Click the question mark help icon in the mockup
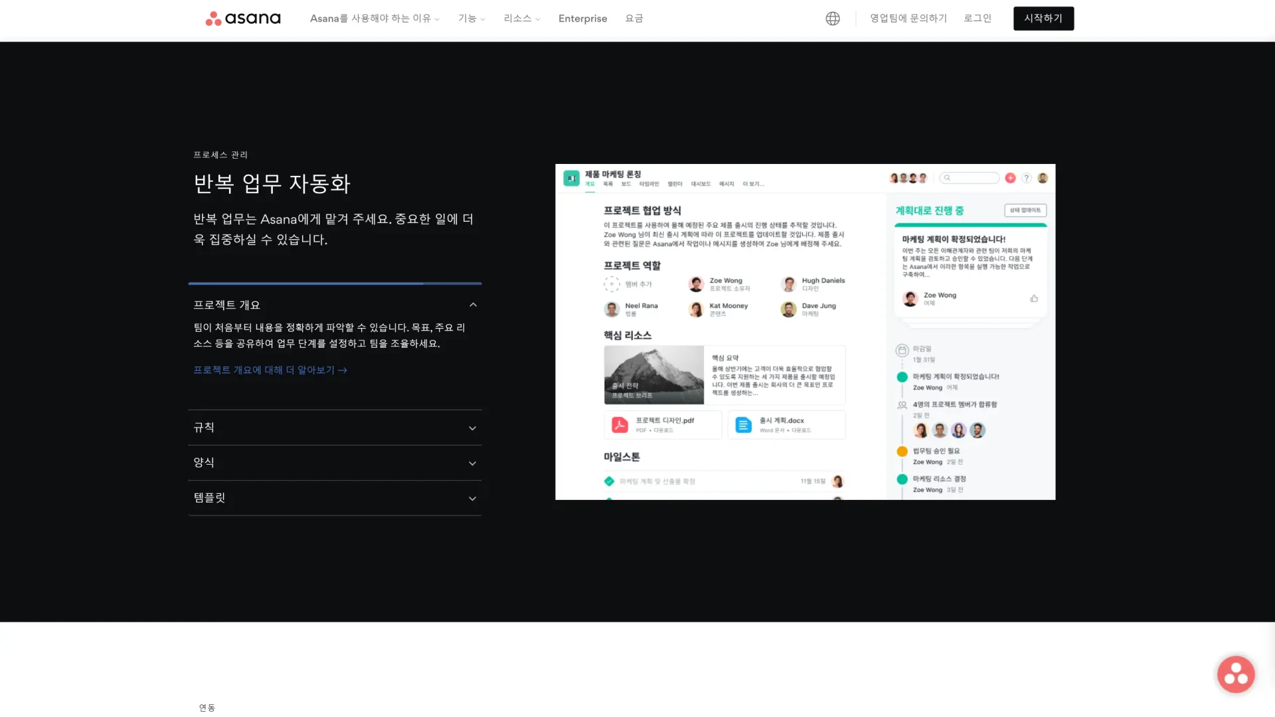 (x=1027, y=177)
